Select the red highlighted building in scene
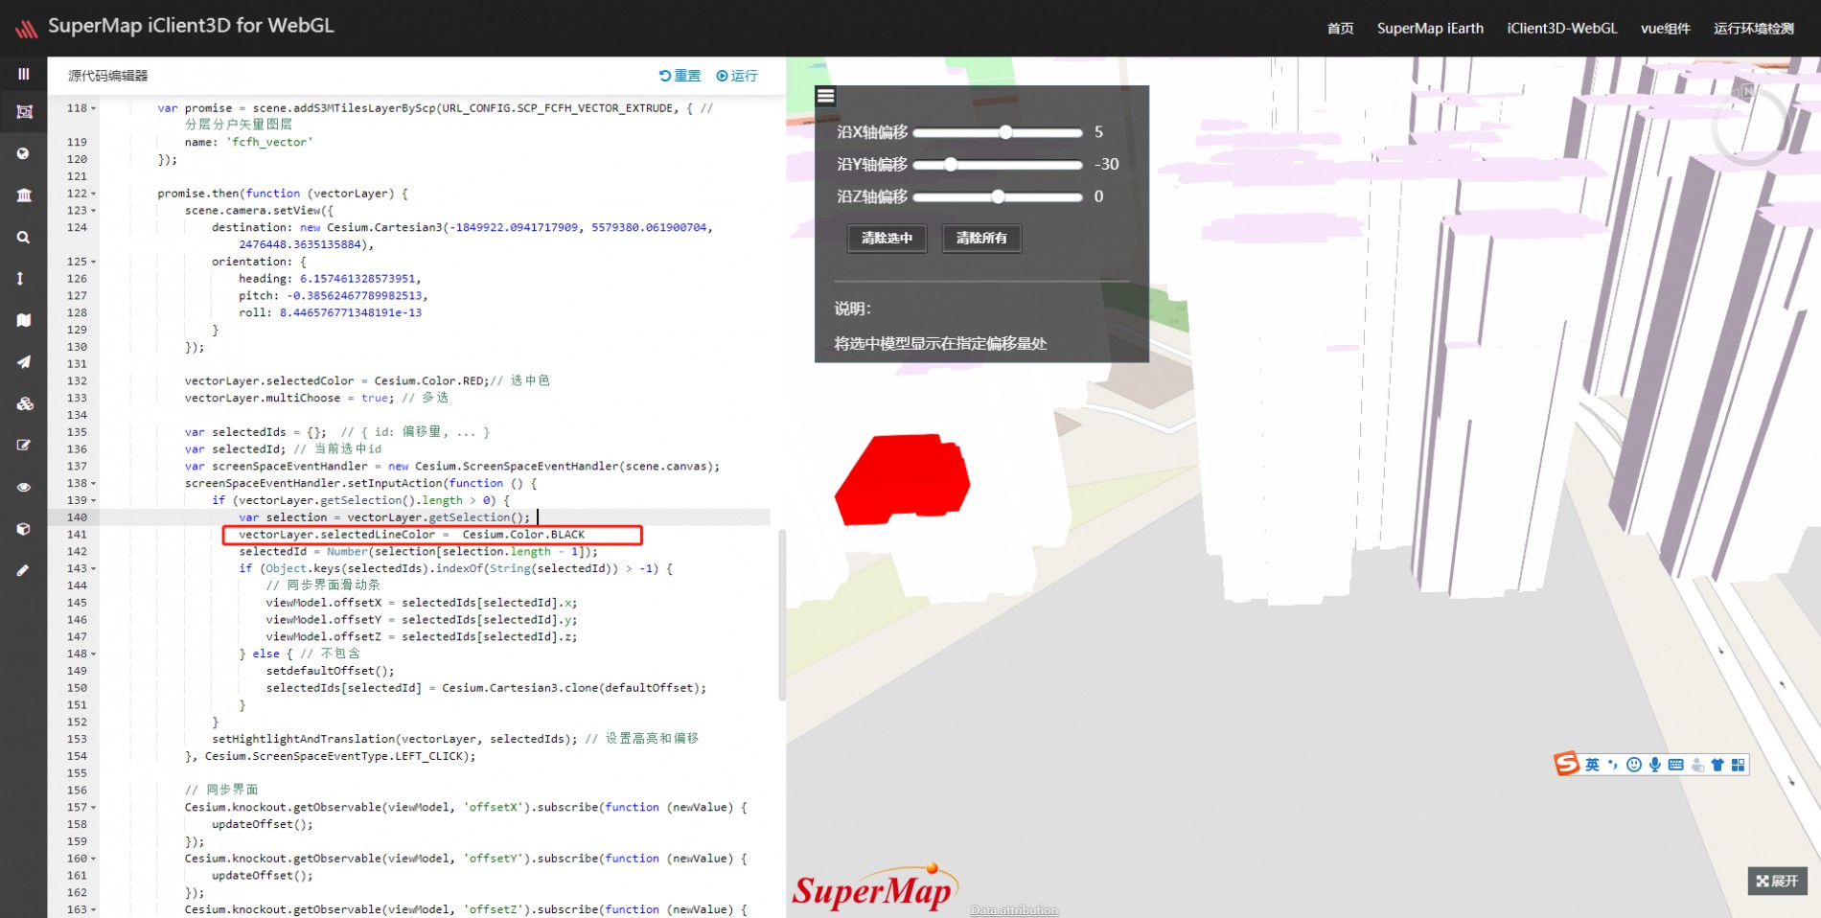The width and height of the screenshot is (1821, 918). click(903, 479)
